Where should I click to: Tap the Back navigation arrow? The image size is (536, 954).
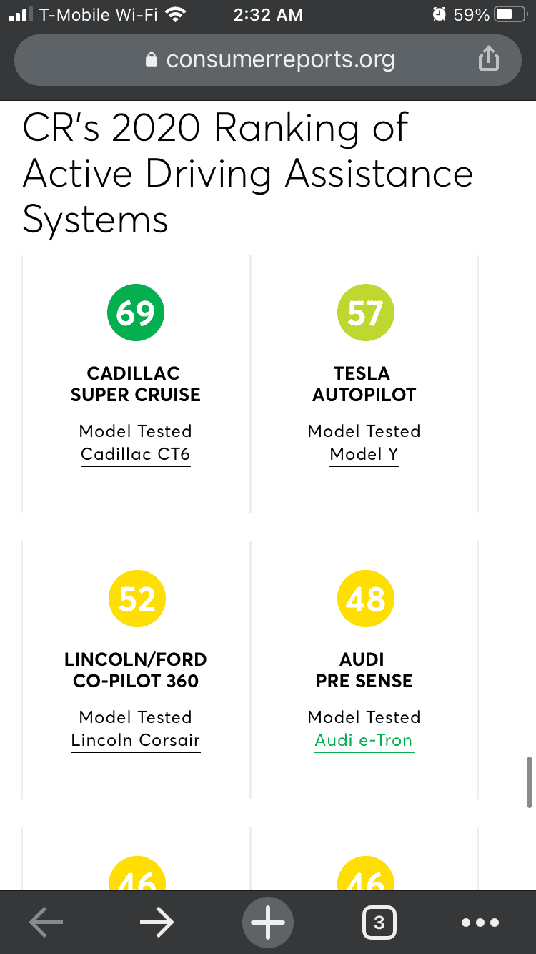45,922
